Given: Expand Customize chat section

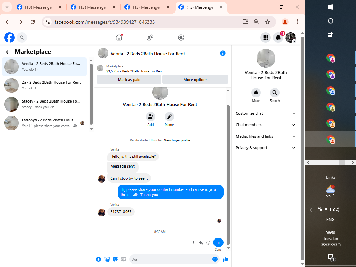Looking at the screenshot, I should pos(265,113).
